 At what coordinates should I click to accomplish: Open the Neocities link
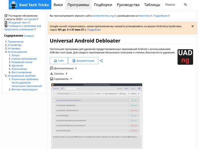click(x=145, y=16)
